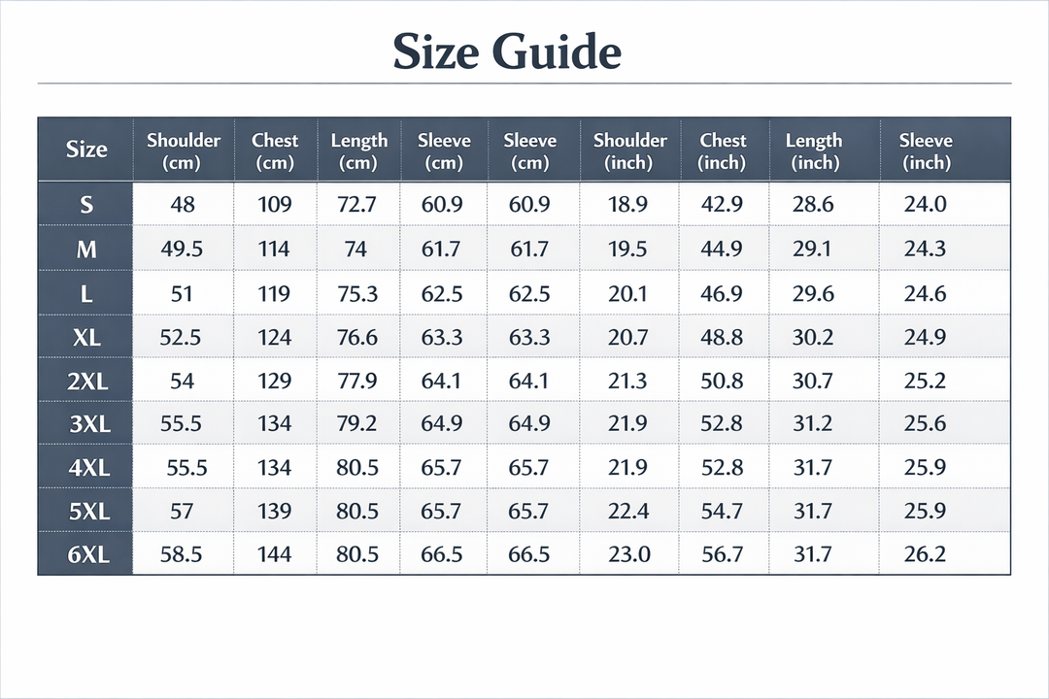Click the Sleeve (inch) column header
The height and width of the screenshot is (699, 1049).
925,150
